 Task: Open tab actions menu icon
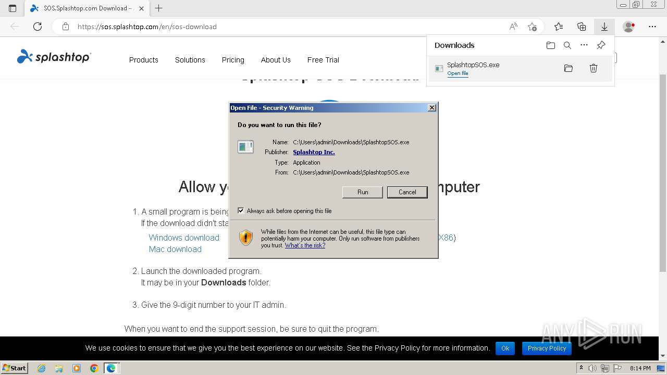click(13, 8)
